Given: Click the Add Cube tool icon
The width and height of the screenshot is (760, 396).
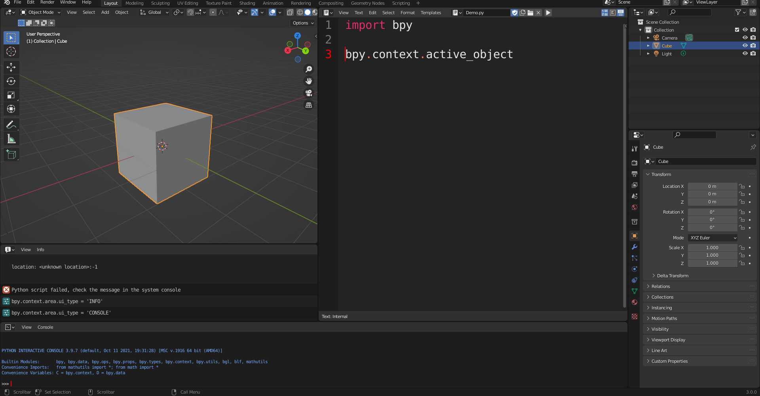Looking at the screenshot, I should (x=11, y=155).
